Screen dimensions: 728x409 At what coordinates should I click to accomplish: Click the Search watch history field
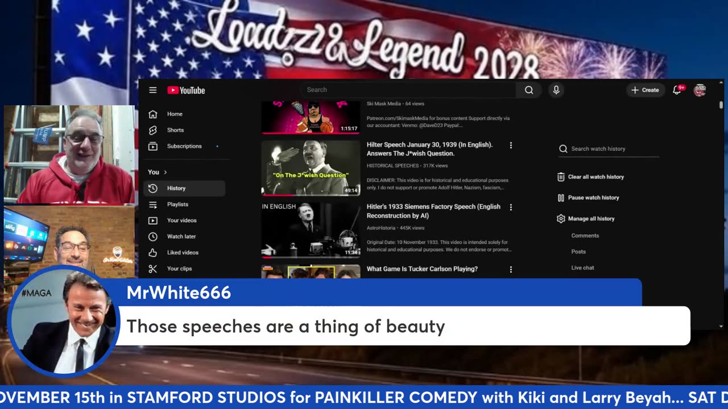(609, 149)
